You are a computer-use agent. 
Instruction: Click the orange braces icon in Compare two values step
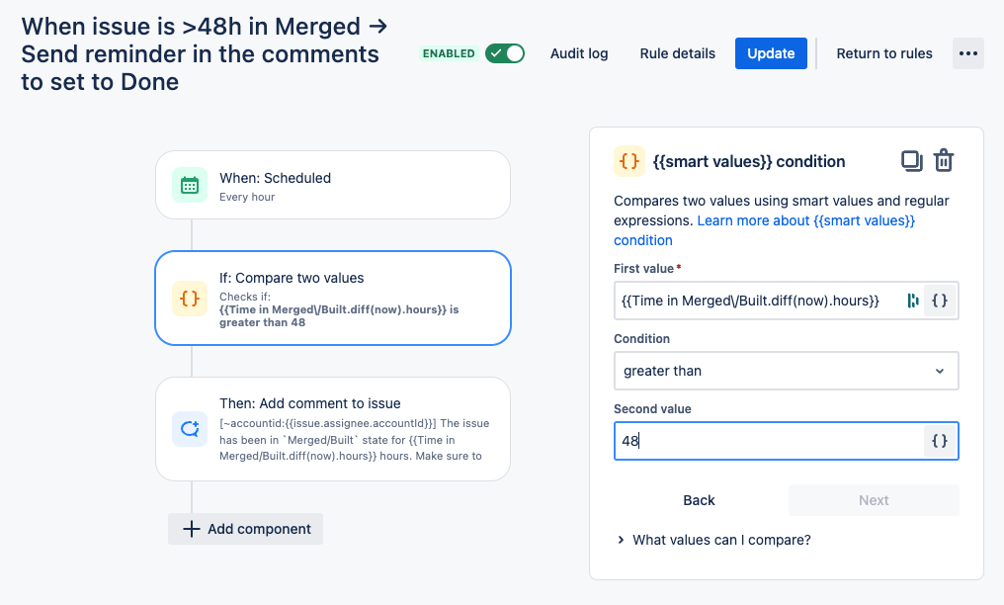click(x=190, y=299)
